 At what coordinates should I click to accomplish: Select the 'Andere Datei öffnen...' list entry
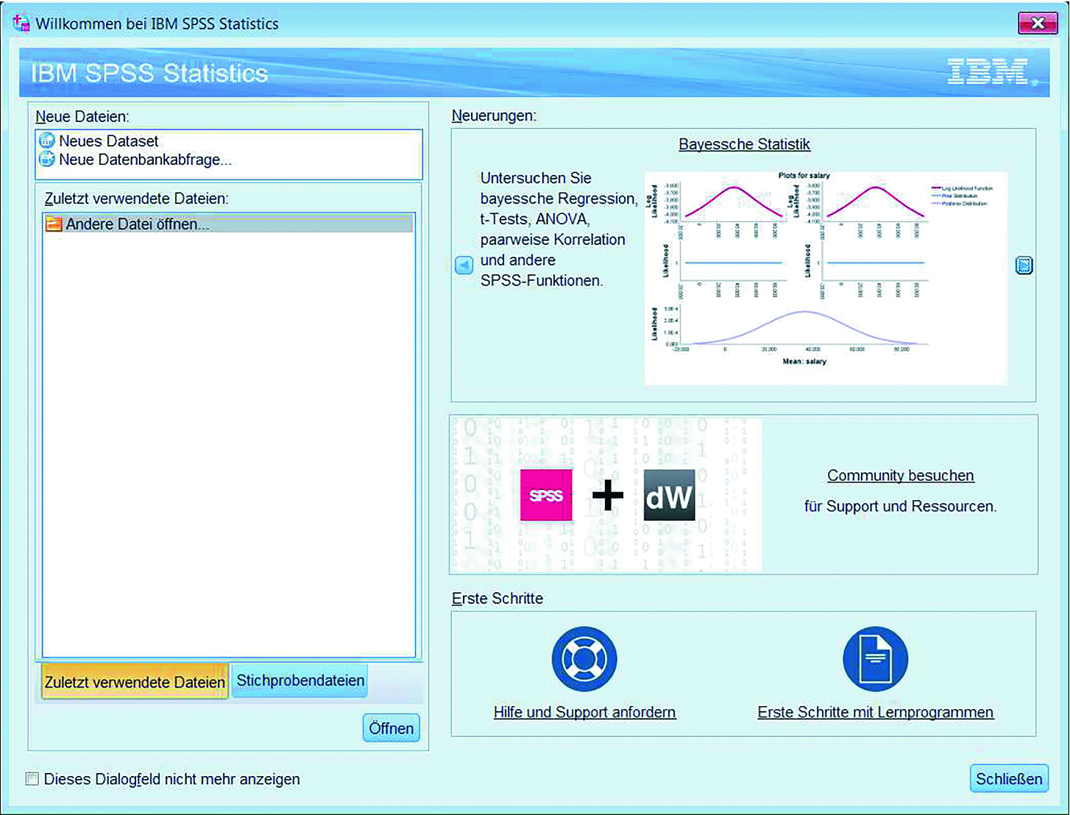[228, 224]
